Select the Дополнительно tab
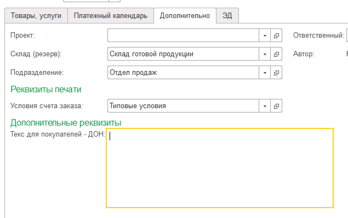 pos(185,16)
